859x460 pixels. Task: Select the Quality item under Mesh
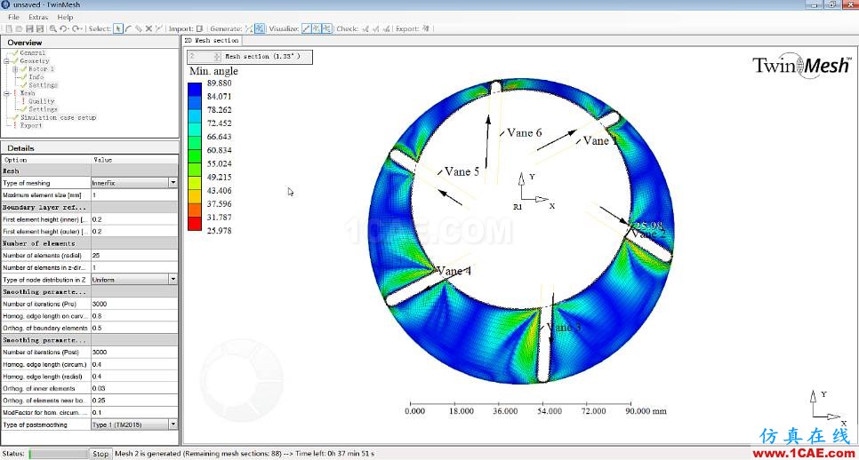click(x=42, y=101)
